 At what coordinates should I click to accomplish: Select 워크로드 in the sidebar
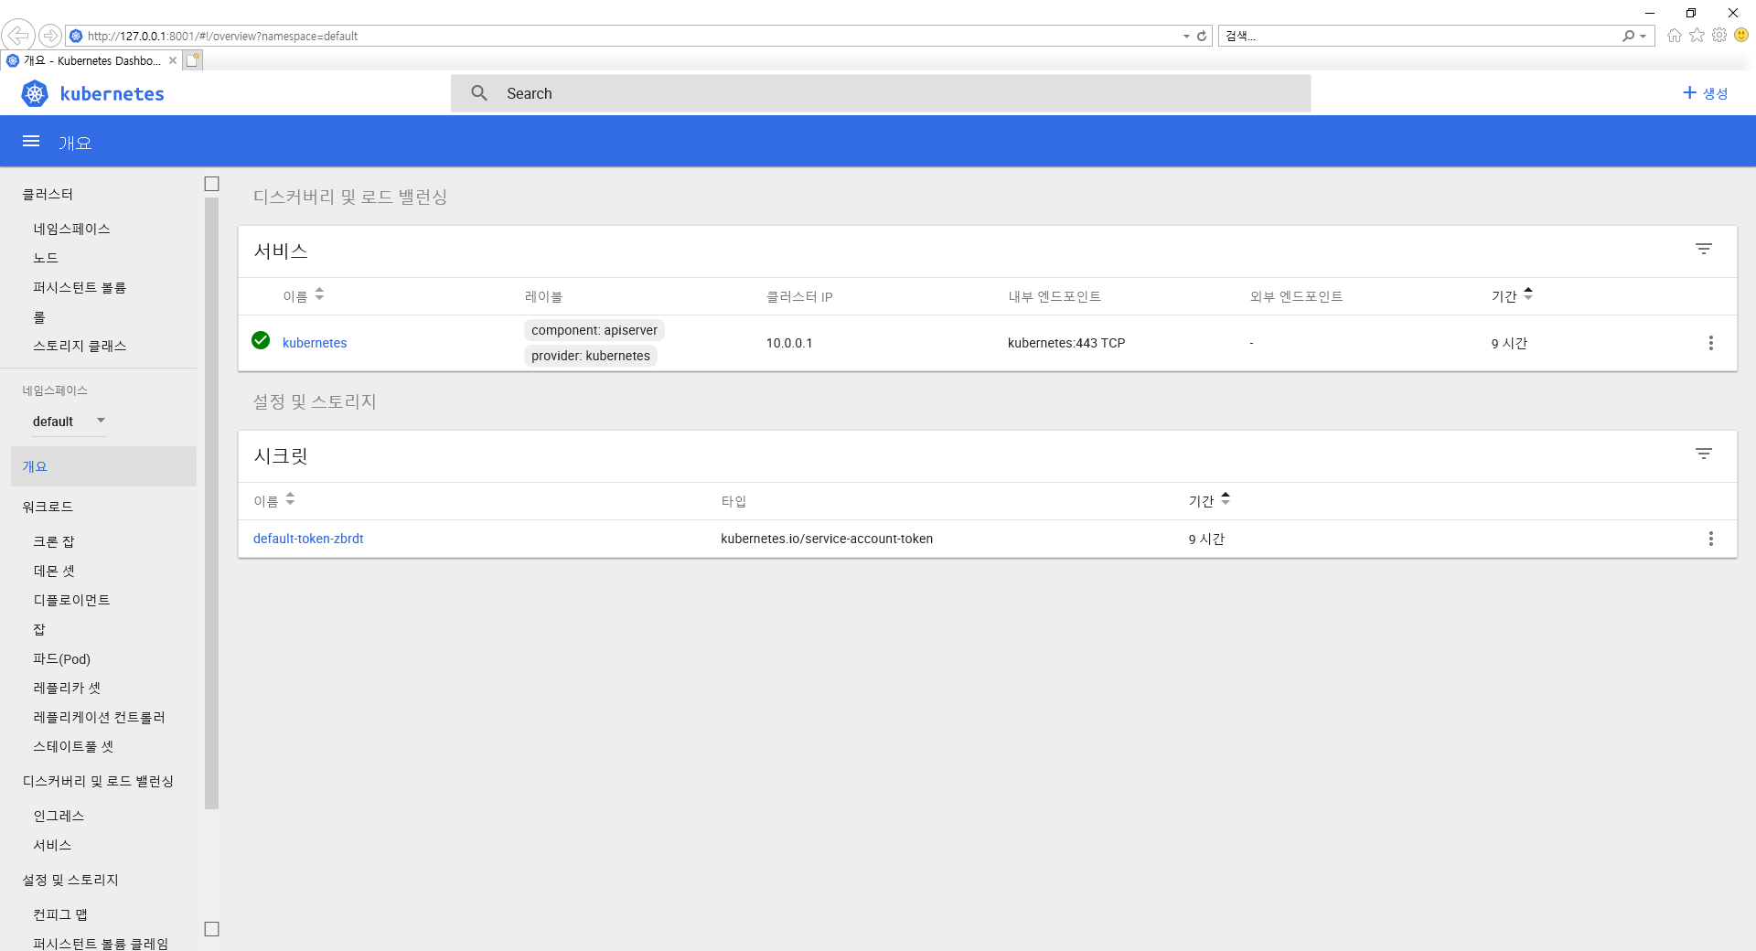coord(48,507)
